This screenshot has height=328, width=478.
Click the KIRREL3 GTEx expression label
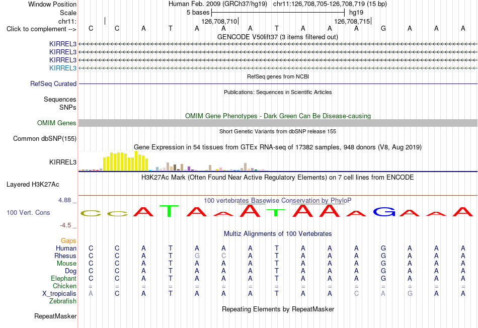click(x=63, y=162)
